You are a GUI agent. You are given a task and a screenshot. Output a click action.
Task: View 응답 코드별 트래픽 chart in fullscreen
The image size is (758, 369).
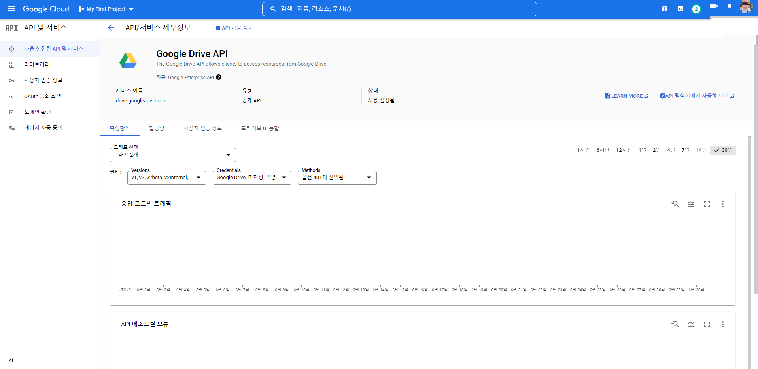click(707, 204)
